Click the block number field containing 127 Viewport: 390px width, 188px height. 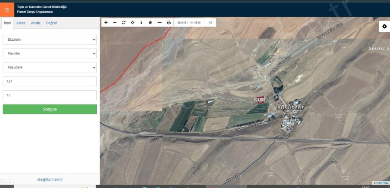click(x=49, y=81)
